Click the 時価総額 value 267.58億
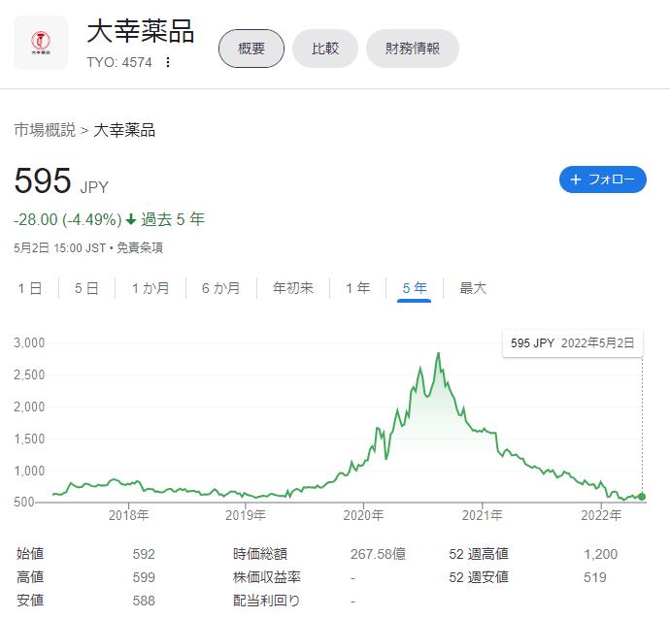The image size is (670, 618). [x=378, y=554]
